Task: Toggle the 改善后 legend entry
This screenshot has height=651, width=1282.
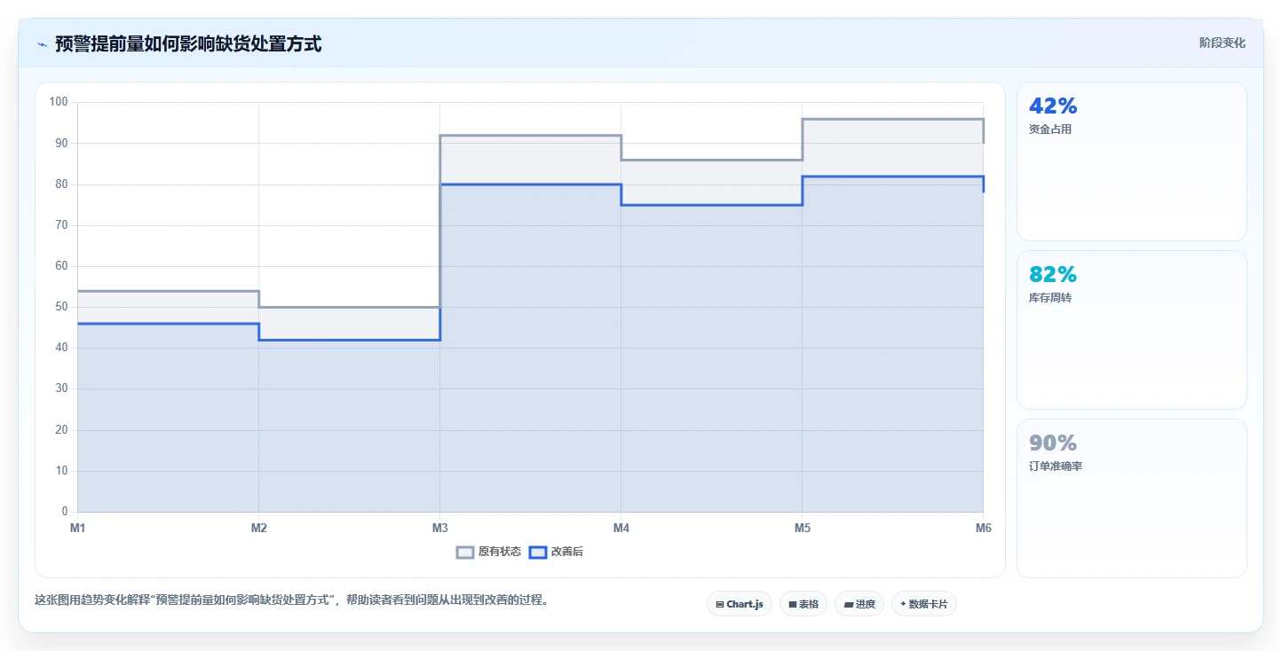Action: click(x=556, y=552)
